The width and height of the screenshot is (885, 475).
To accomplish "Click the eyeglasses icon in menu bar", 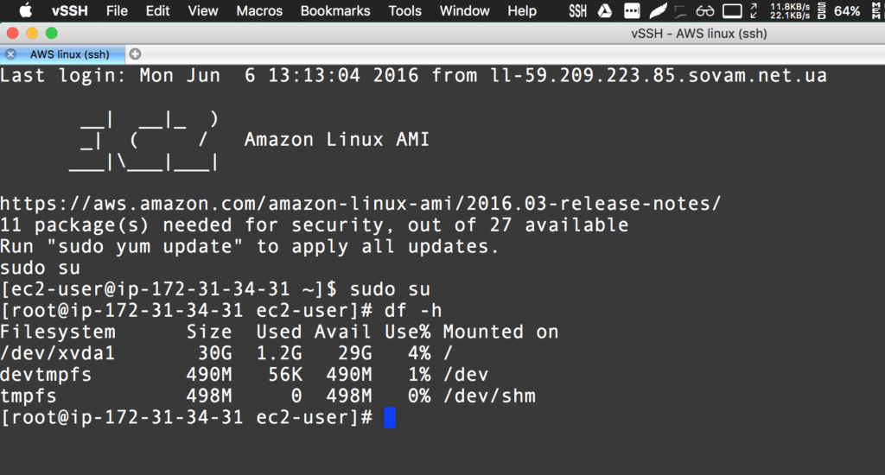I will point(706,11).
